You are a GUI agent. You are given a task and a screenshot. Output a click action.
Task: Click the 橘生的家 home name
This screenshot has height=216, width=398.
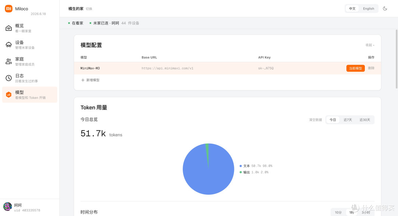pos(76,8)
